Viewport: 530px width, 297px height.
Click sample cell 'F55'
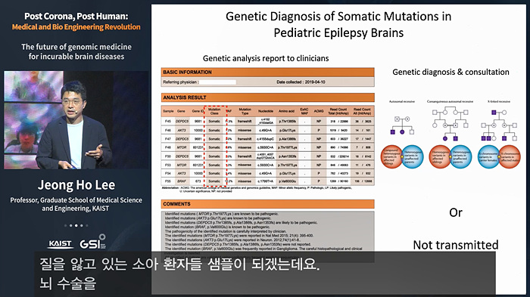[168, 181]
